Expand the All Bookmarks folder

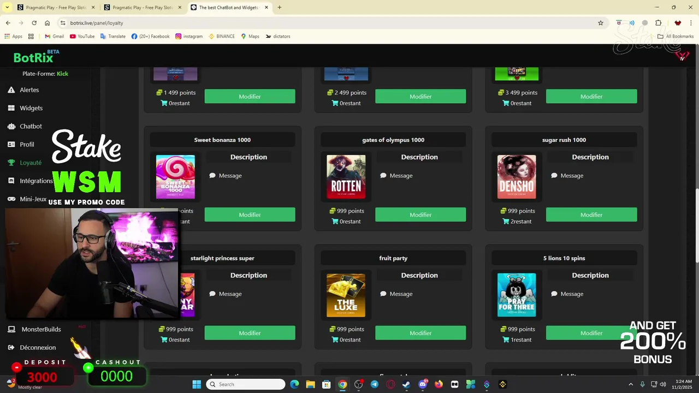[x=676, y=37]
